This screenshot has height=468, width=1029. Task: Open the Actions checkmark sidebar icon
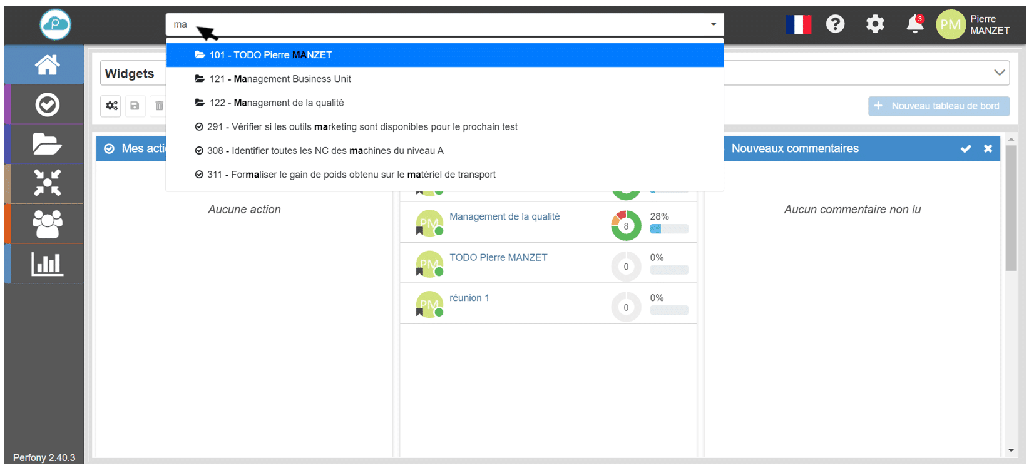(x=47, y=104)
